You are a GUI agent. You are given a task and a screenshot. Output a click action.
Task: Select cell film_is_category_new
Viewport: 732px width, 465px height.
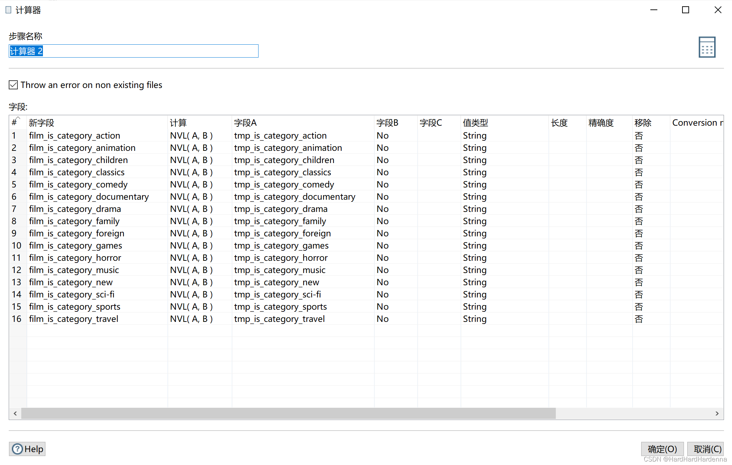click(97, 282)
